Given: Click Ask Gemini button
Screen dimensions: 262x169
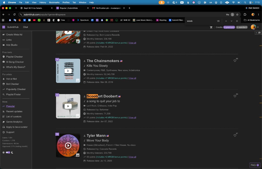Looking at the screenshot, I should (252, 8).
